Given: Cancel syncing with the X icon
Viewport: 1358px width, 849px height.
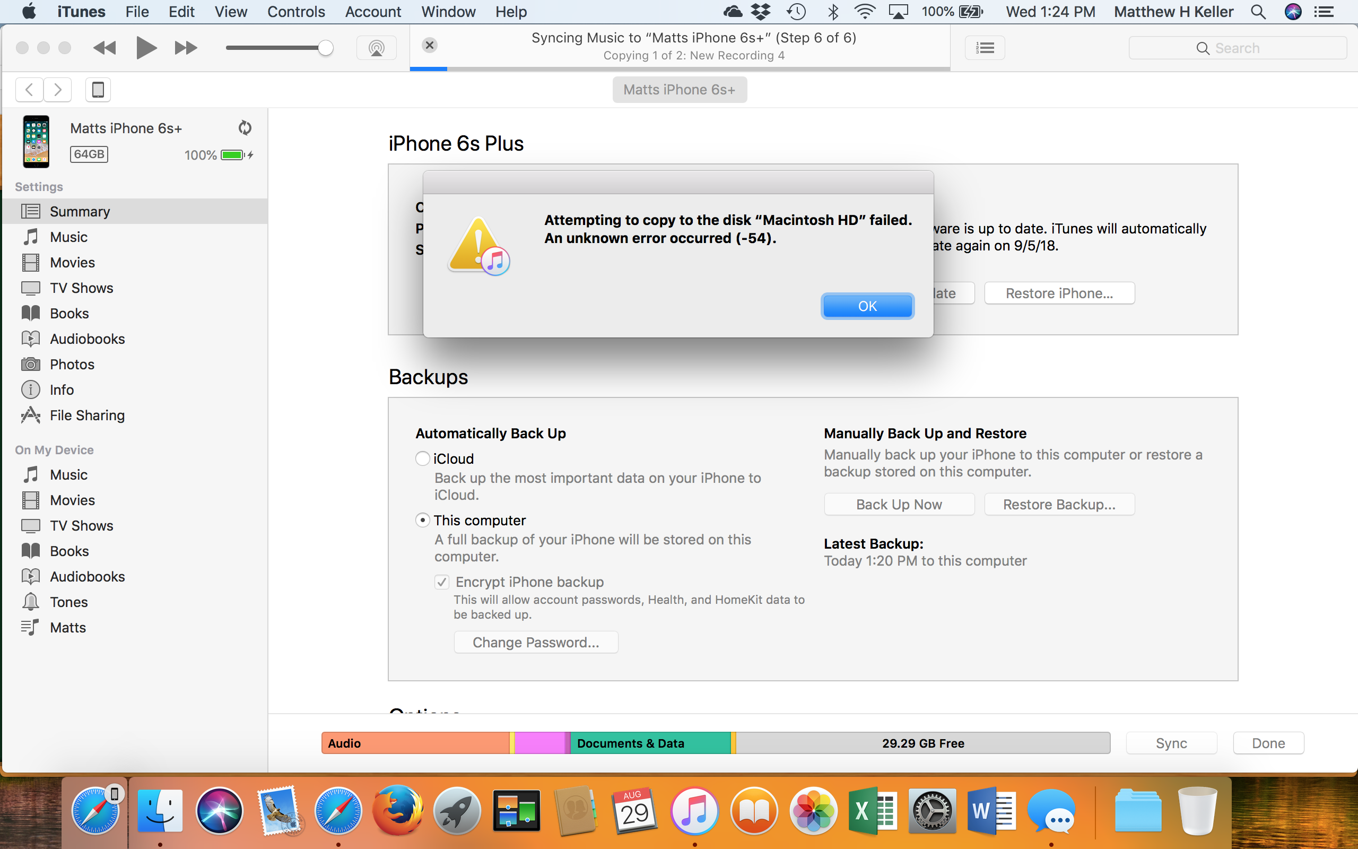Looking at the screenshot, I should 429,45.
